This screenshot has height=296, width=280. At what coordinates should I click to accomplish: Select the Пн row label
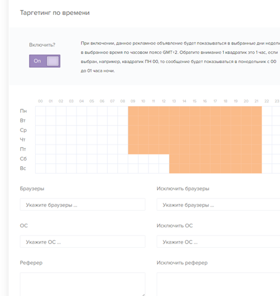[x=23, y=111]
